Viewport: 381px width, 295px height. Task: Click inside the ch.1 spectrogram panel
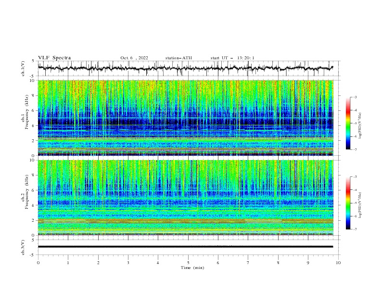tap(185, 118)
